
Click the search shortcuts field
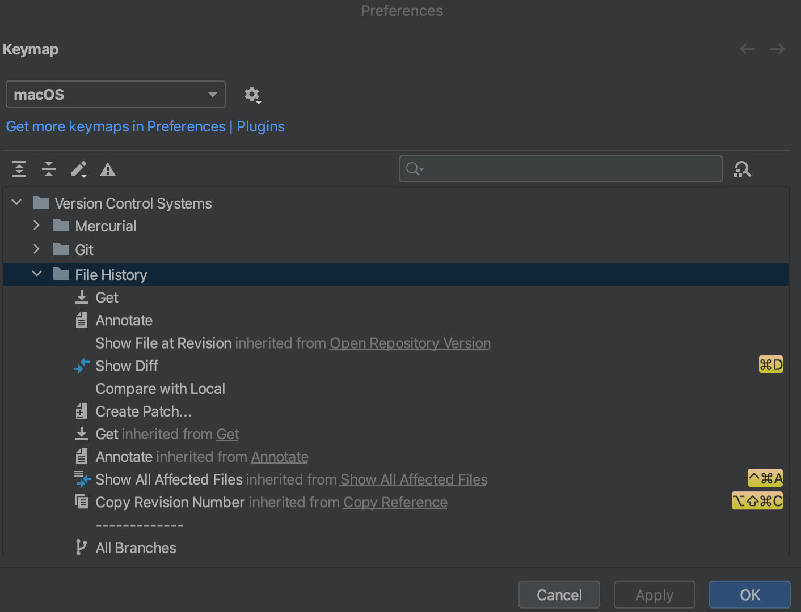coord(560,169)
